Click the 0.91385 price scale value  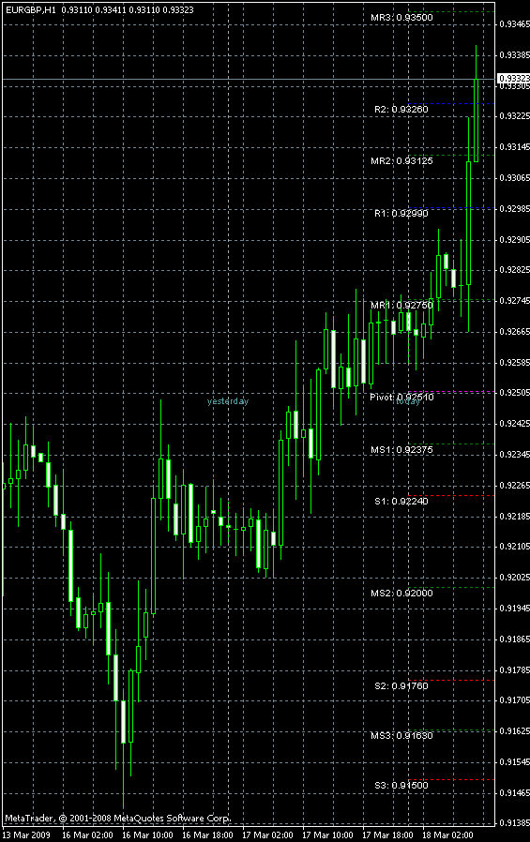pyautogui.click(x=514, y=823)
